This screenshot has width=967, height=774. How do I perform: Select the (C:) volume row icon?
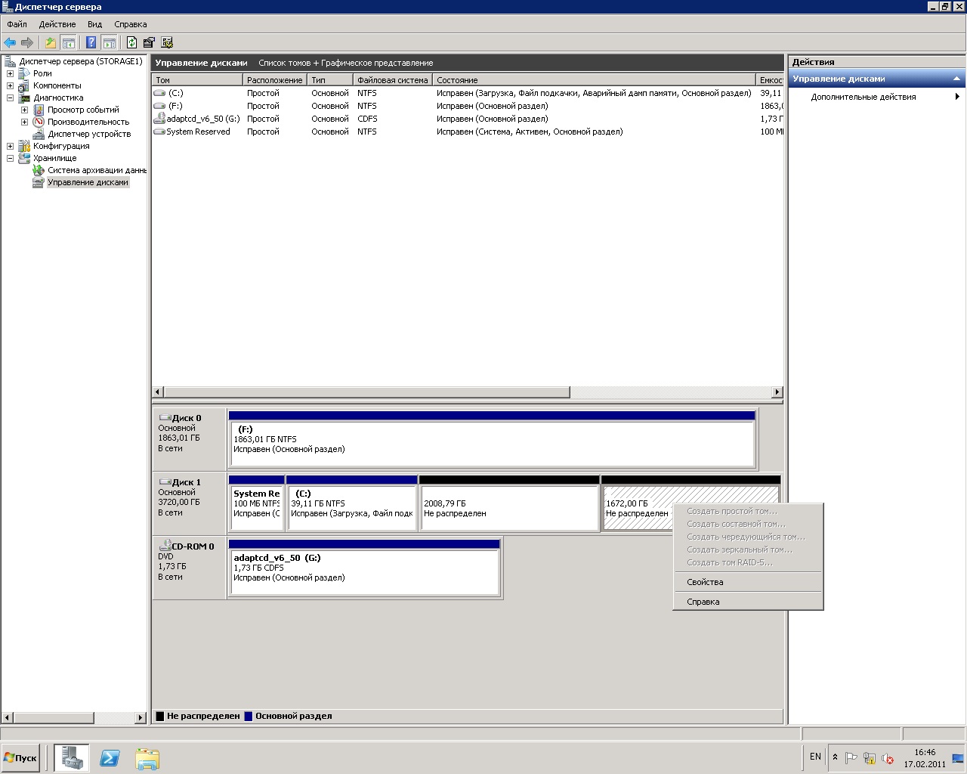pyautogui.click(x=159, y=93)
